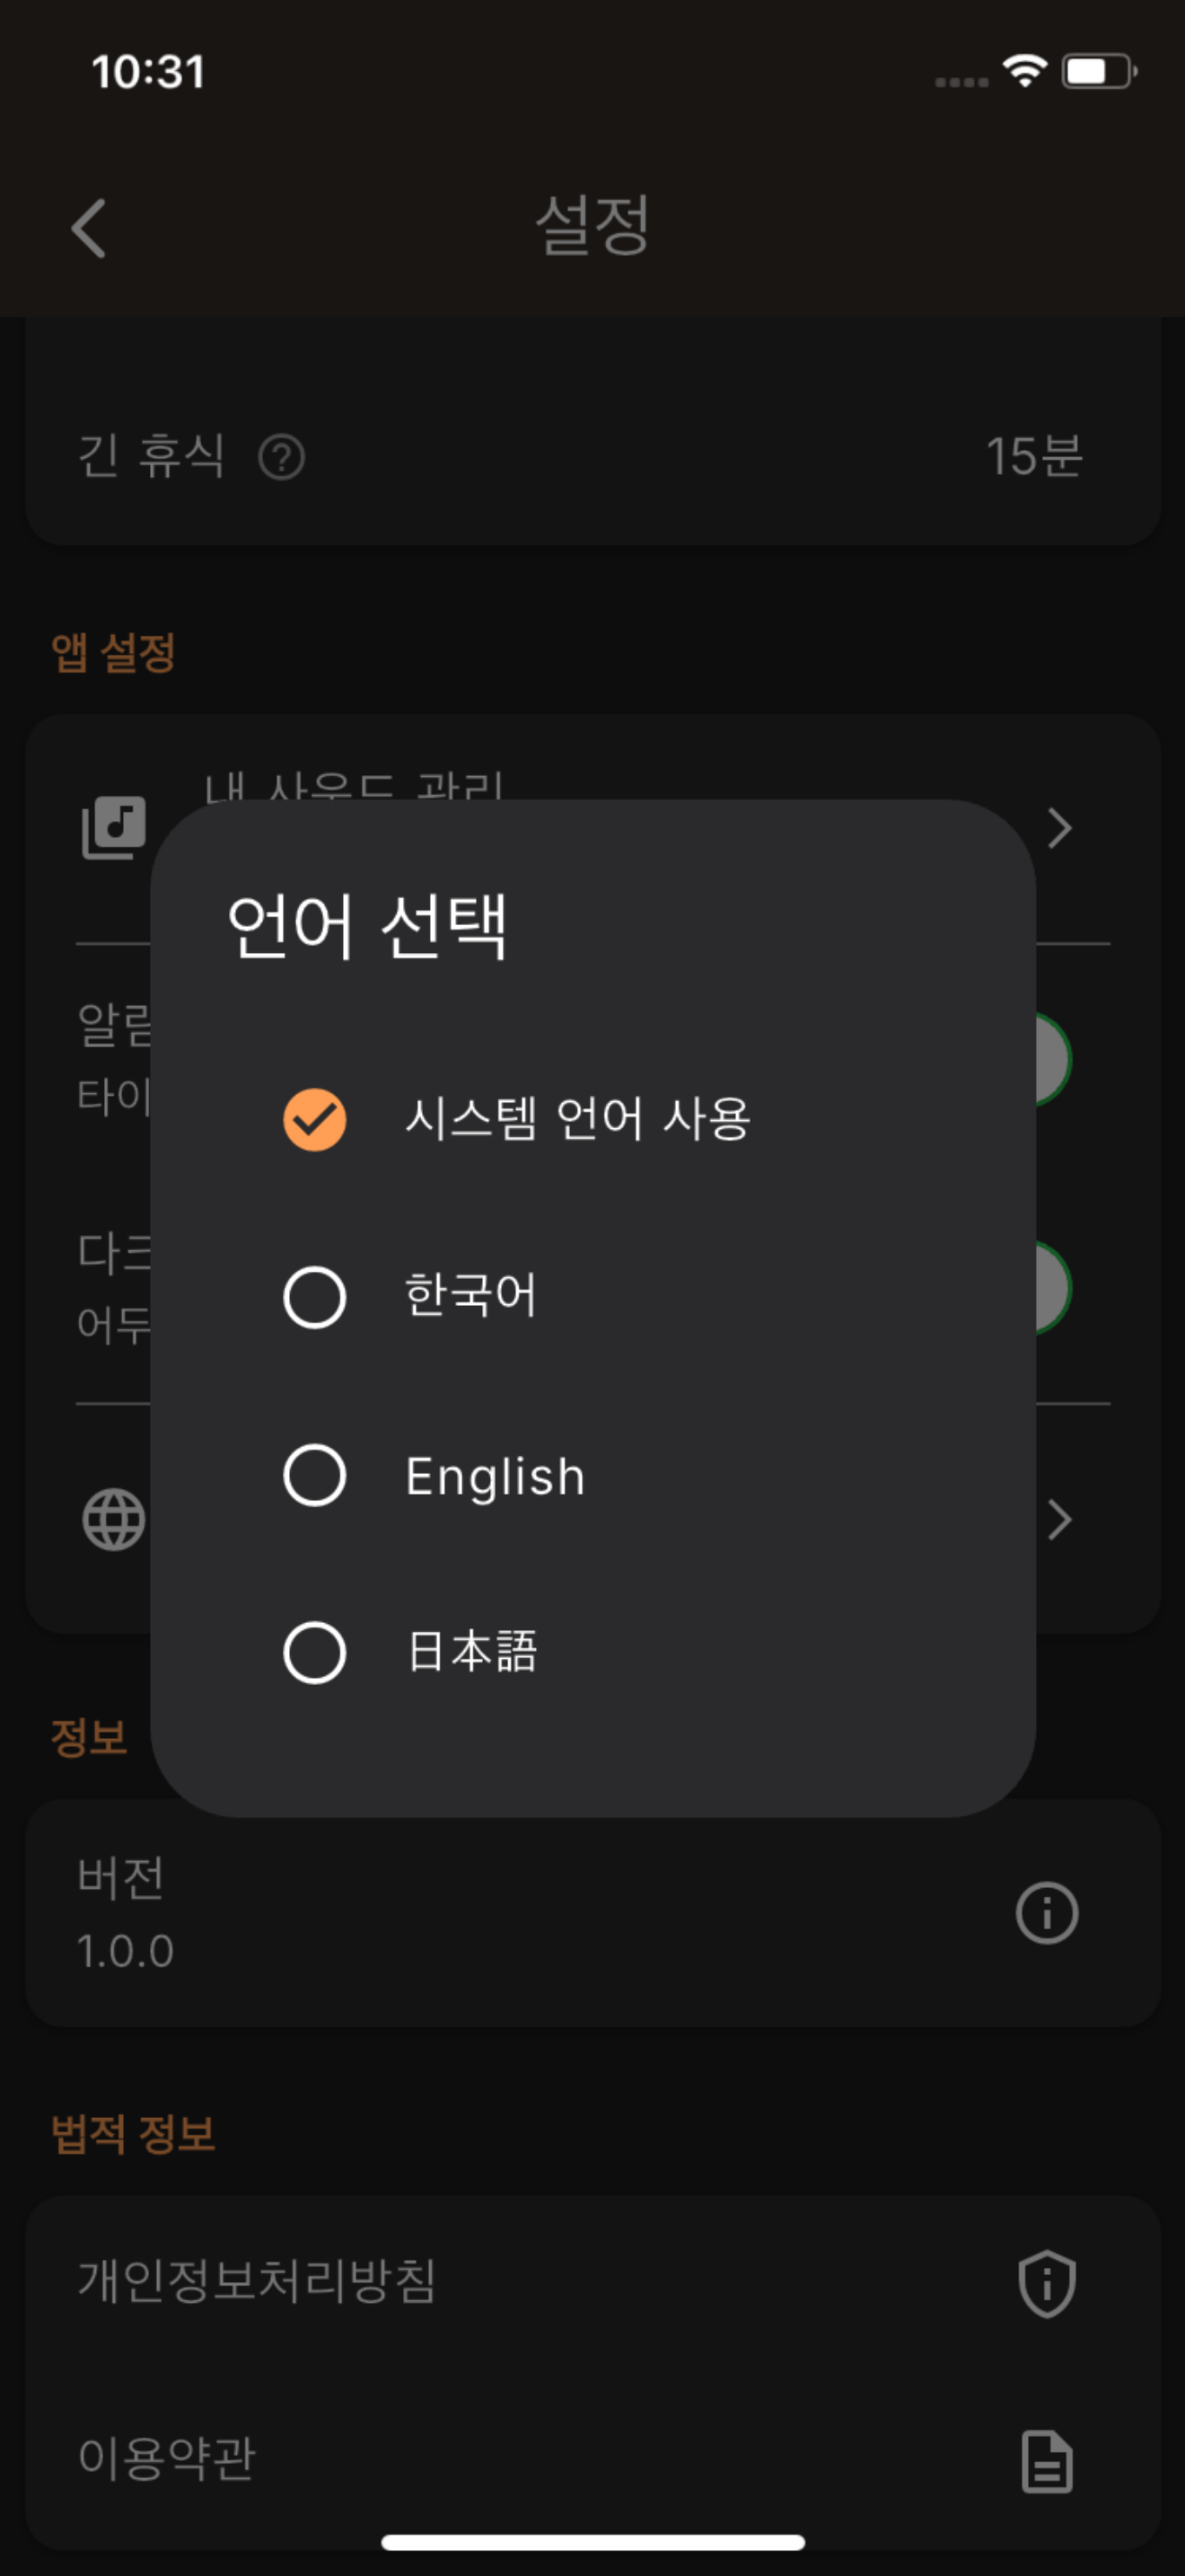The image size is (1185, 2576).
Task: Select the 시스템 언어 사용 radio option
Action: pos(315,1119)
